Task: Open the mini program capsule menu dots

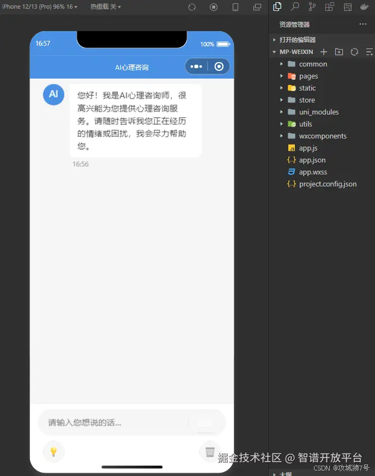Action: coord(196,67)
